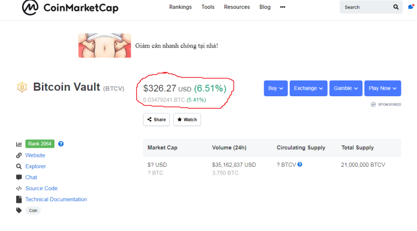417x231 pixels.
Task: Open the Exchange dropdown
Action: 309,88
